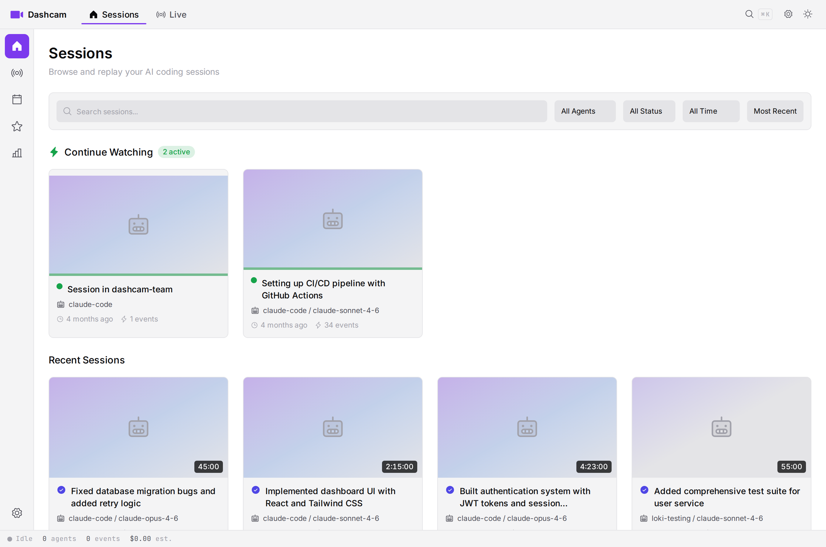
Task: Open analytics bar chart icon in sidebar
Action: click(17, 153)
